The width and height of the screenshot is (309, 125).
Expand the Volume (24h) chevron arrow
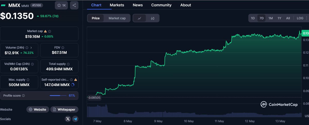click(31, 47)
